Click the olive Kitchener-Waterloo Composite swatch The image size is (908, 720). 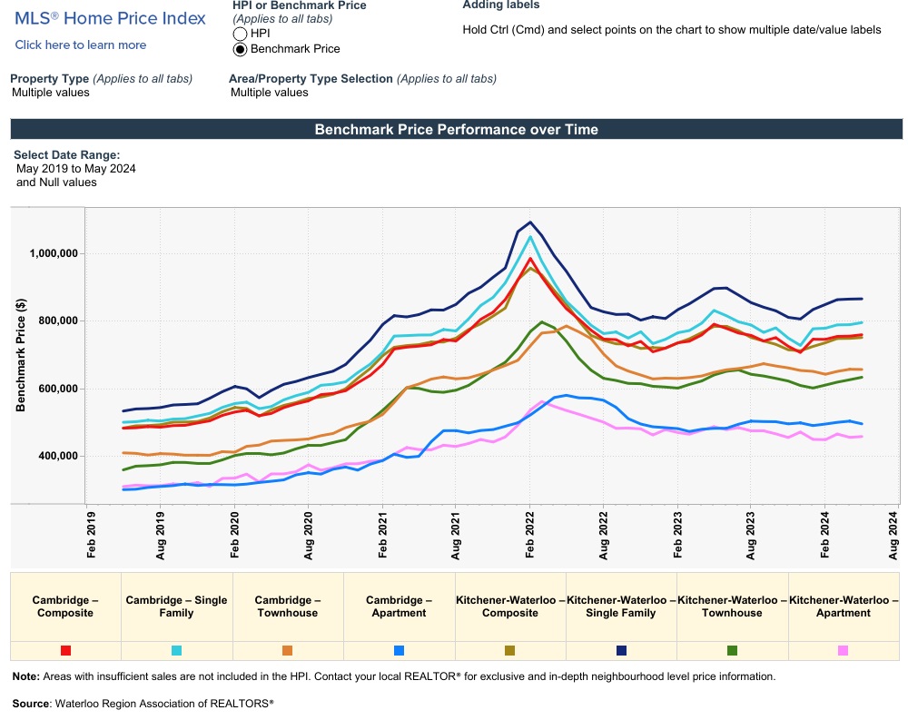[x=509, y=651]
